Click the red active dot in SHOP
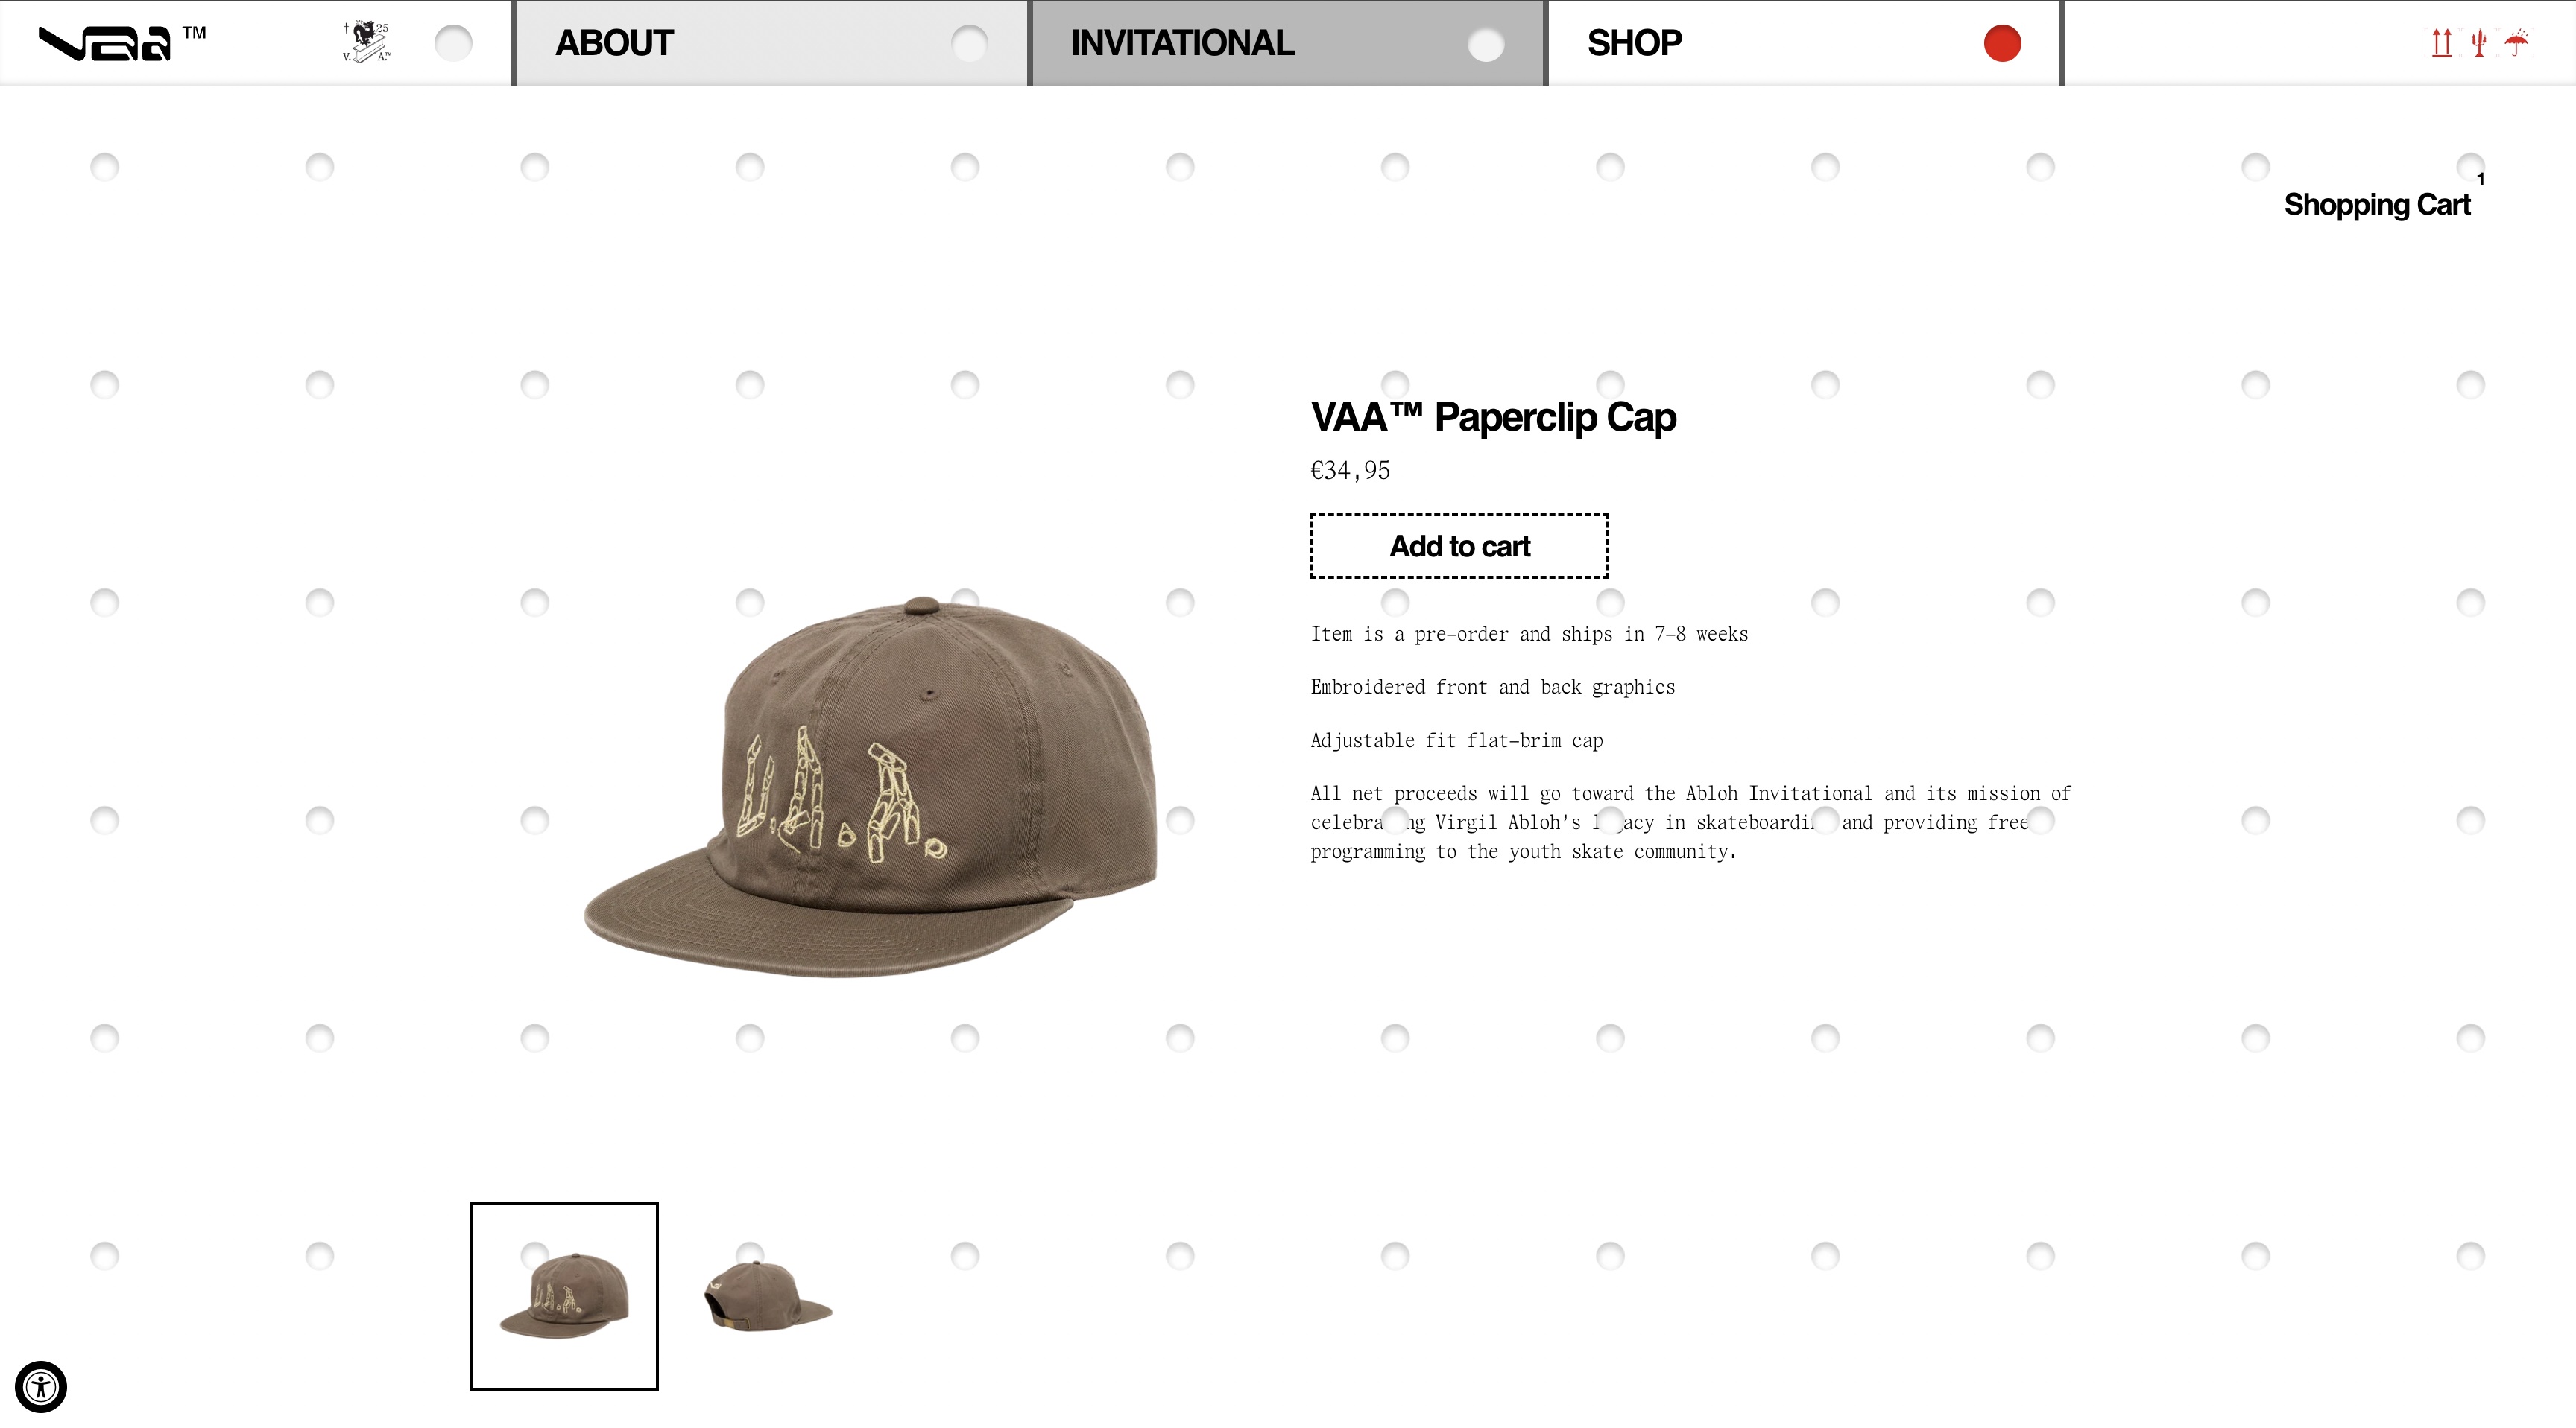The image size is (2576, 1428). [2002, 43]
